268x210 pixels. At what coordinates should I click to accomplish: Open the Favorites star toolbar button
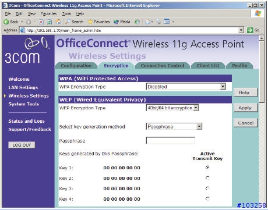[99, 22]
